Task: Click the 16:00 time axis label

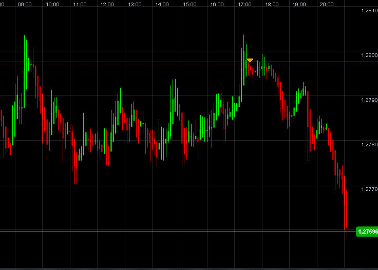Action: coord(217,4)
